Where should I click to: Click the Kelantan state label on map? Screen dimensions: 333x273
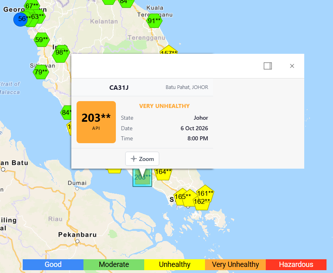coord(104,21)
